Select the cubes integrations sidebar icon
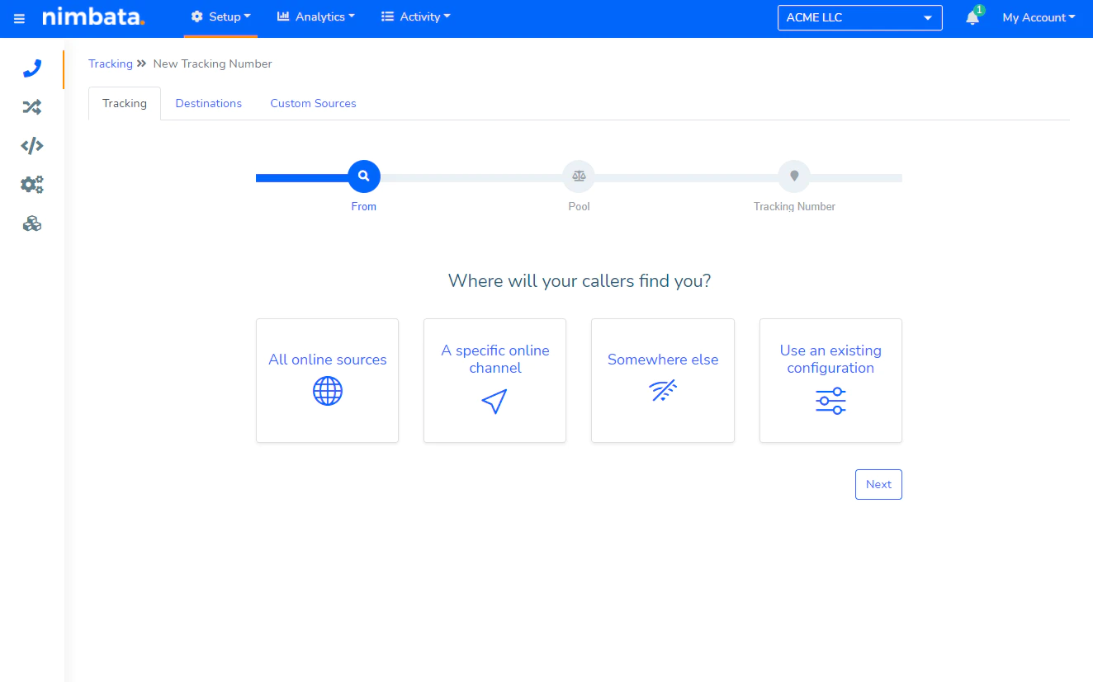This screenshot has height=682, width=1093. (x=32, y=223)
